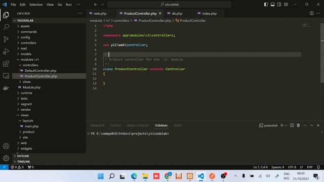Change indentation via Spaces: 4
Screen dimensions: 324x182
tap(277, 167)
